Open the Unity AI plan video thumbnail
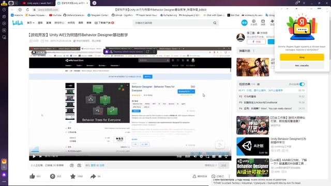Screen dimensions: 331x186 click(x=253, y=146)
